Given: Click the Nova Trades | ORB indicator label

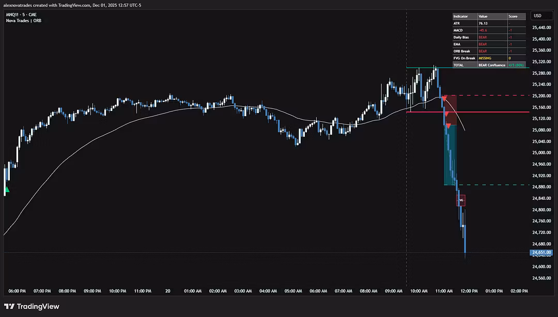Looking at the screenshot, I should pos(24,21).
